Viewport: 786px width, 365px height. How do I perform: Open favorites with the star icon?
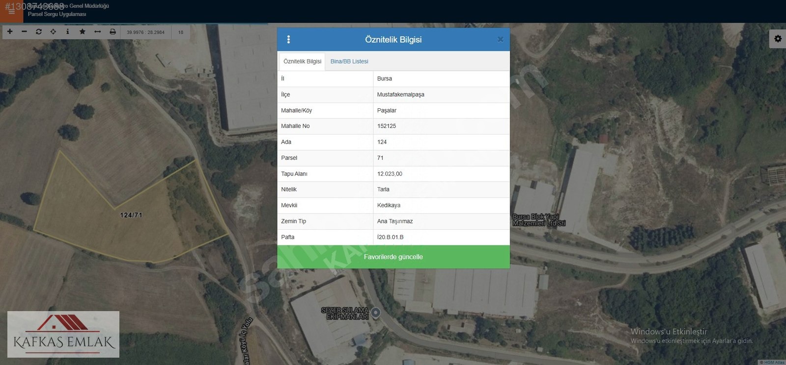[x=83, y=32]
